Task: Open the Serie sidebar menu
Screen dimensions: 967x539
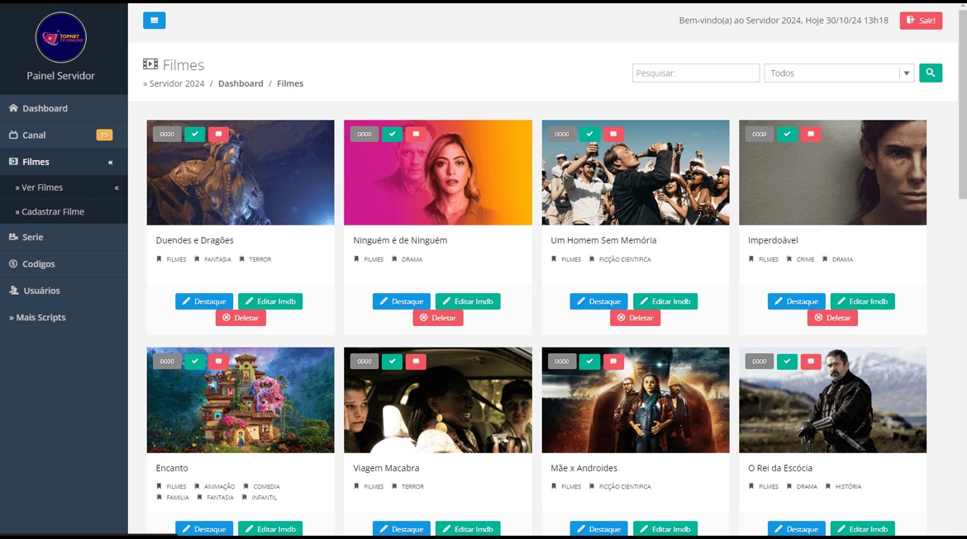Action: pyautogui.click(x=64, y=237)
